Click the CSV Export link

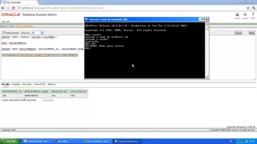48,100
